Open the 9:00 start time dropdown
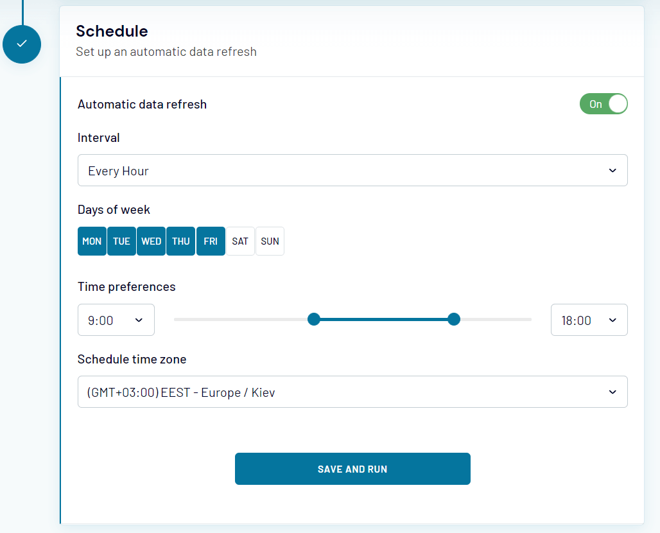 pos(116,320)
